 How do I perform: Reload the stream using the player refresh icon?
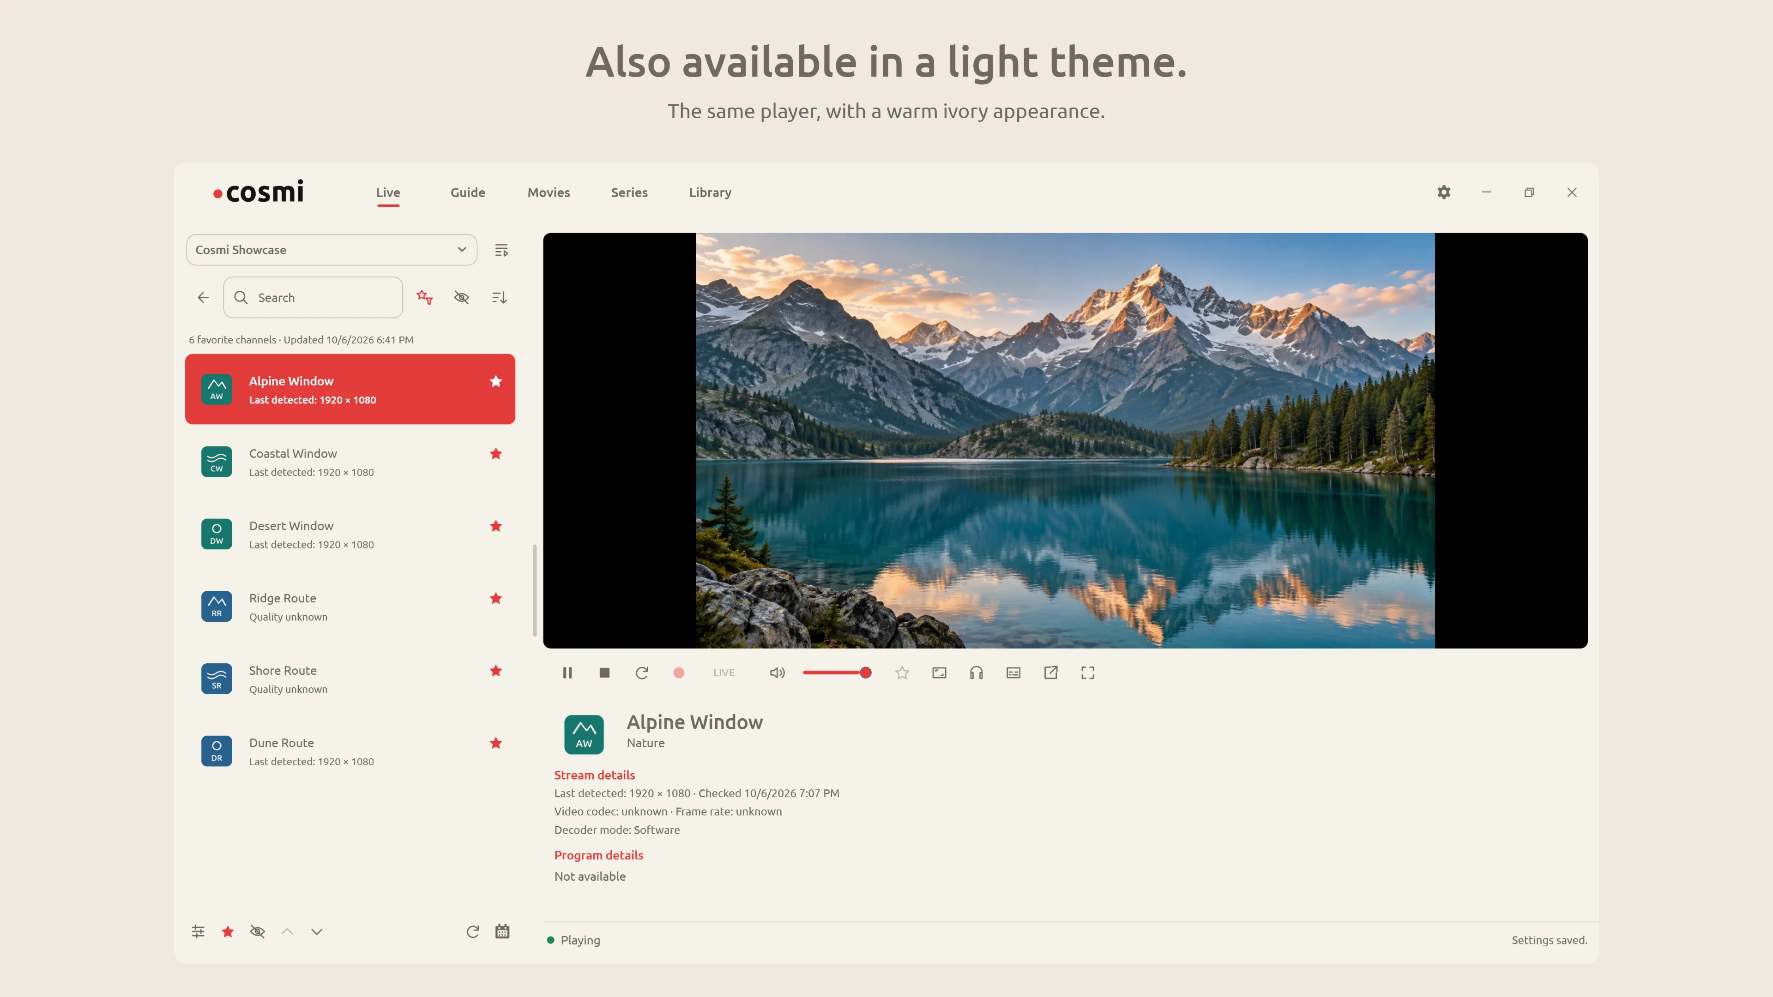tap(641, 672)
